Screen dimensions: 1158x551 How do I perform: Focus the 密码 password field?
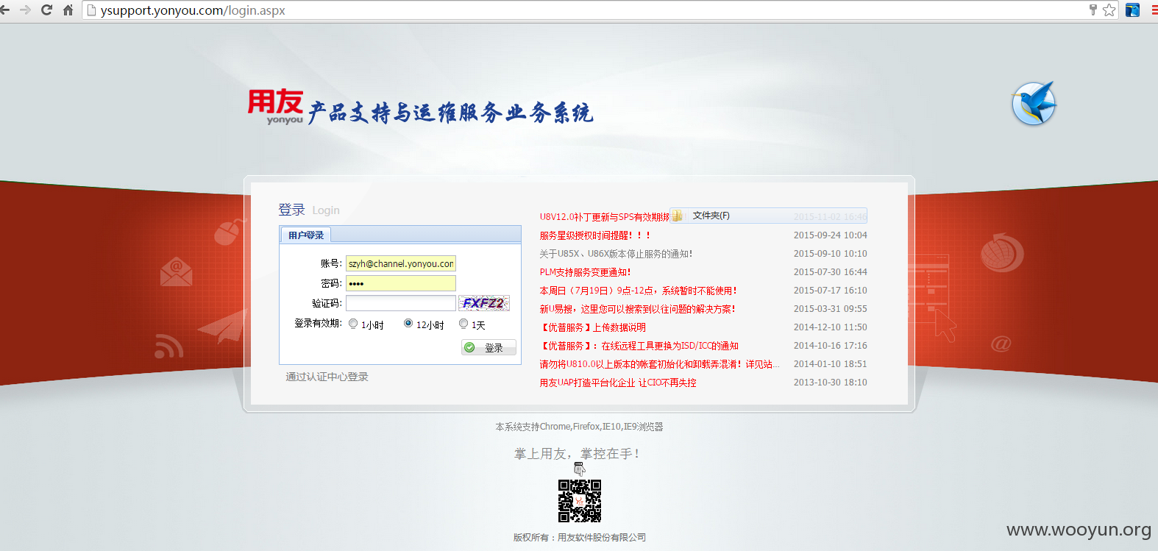pos(401,283)
